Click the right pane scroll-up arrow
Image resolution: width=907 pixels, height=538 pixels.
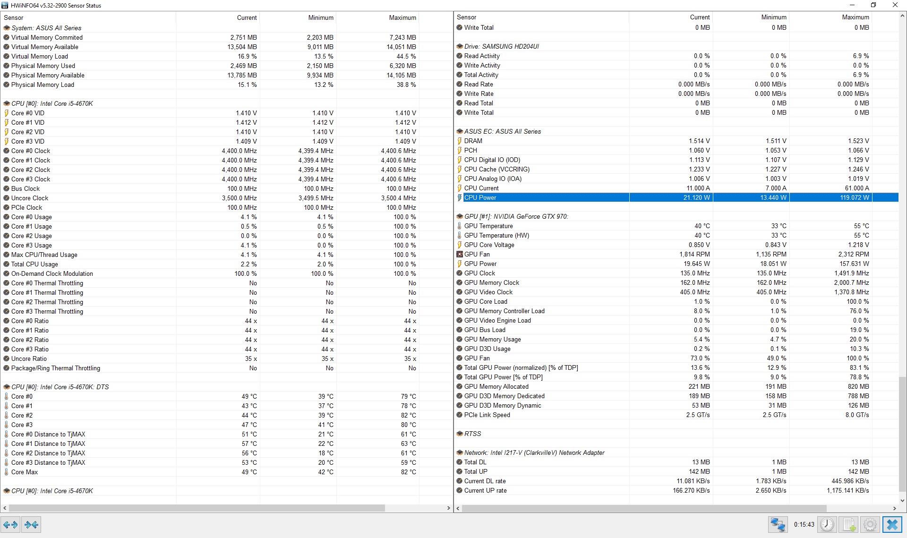(903, 16)
